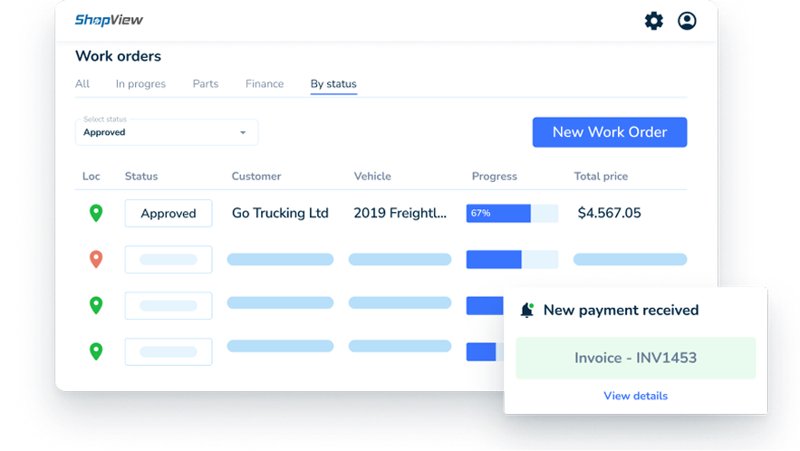800x451 pixels.
Task: Click the 2019 Freightl... vehicle cell
Action: tap(400, 213)
